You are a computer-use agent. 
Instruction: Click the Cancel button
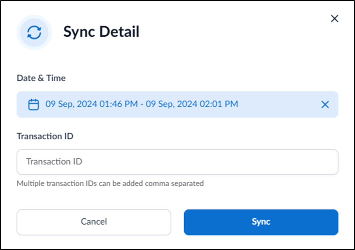[94, 222]
